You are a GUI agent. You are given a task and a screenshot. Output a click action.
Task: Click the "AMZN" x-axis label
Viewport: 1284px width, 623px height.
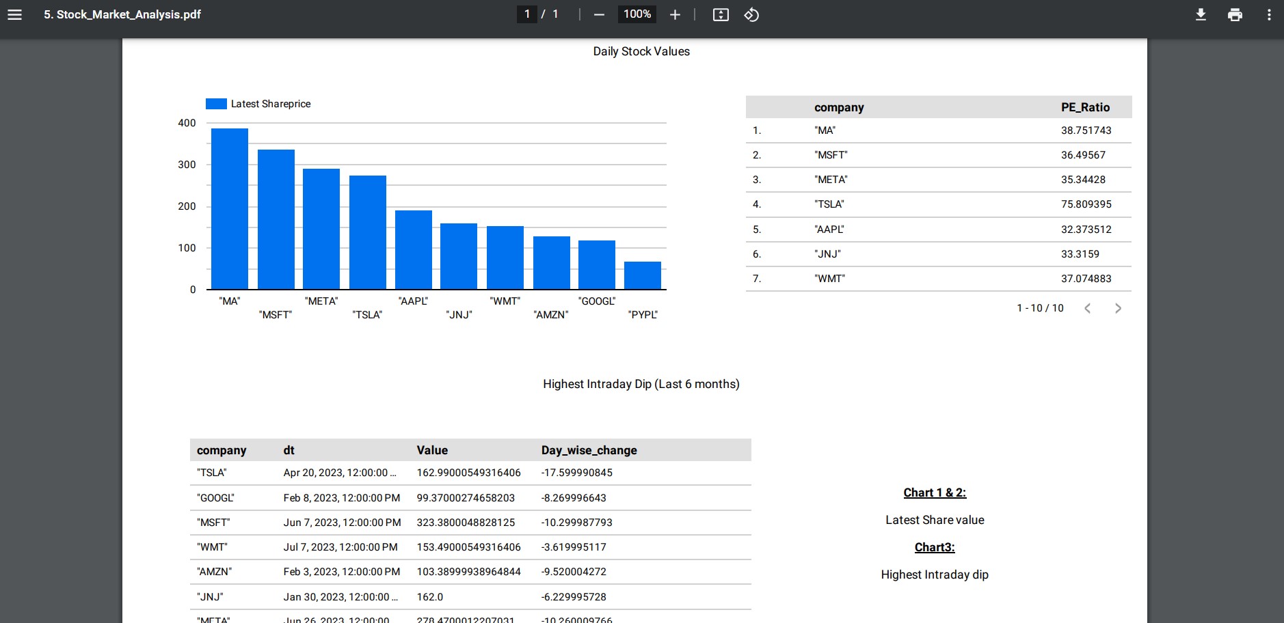click(x=551, y=315)
